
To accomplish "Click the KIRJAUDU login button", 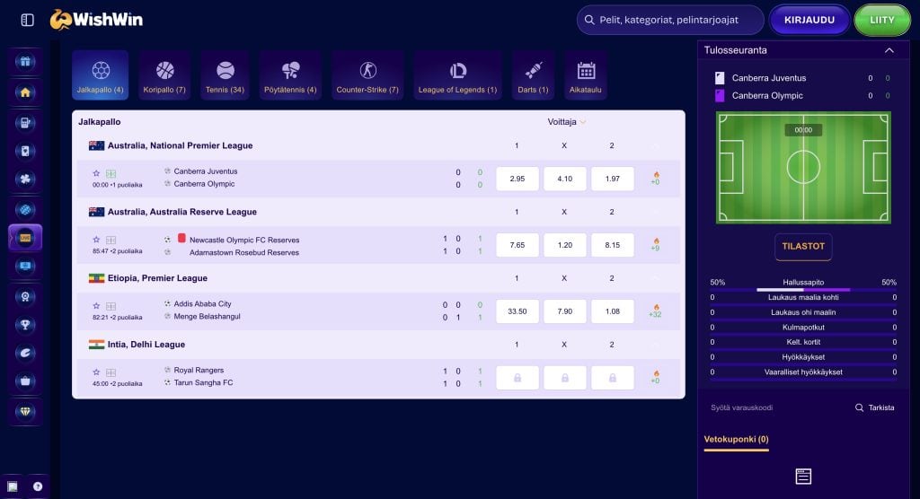I will tap(809, 20).
